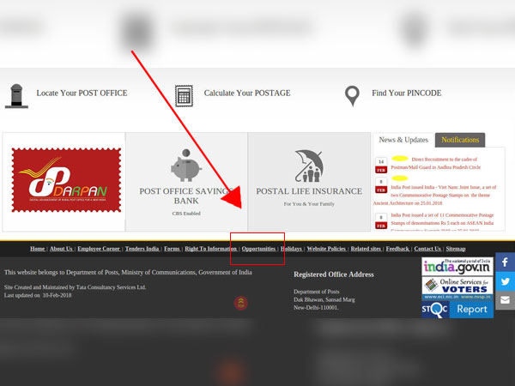515x386 pixels.
Task: Open Sitemap footer link
Action: (456, 249)
